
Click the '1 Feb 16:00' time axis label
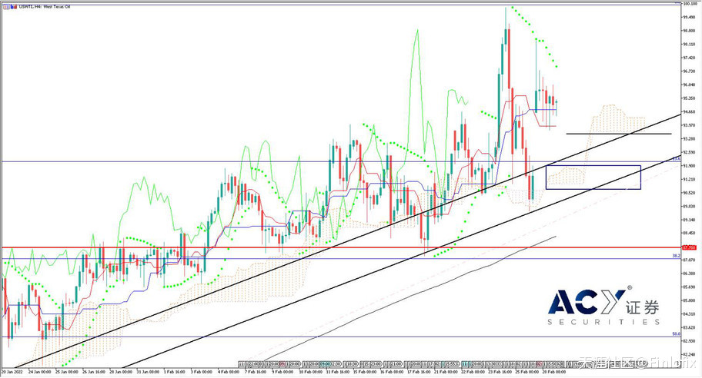[x=175, y=371]
